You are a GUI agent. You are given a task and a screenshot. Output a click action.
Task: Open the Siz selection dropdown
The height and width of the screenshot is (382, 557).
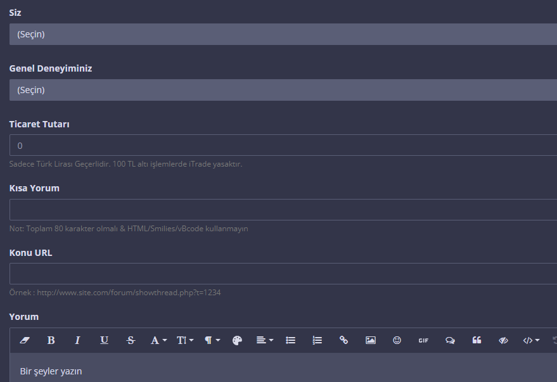tap(283, 34)
